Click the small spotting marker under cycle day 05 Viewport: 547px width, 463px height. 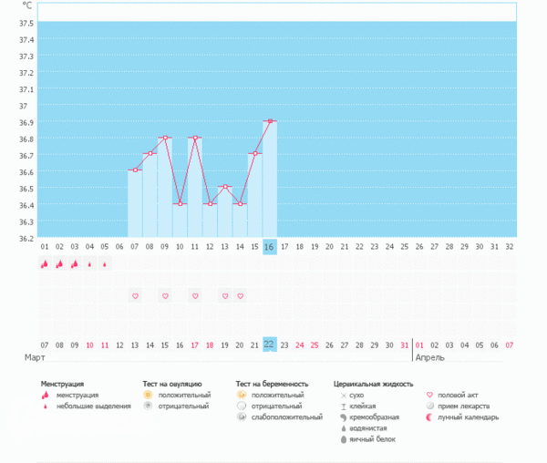(x=105, y=265)
